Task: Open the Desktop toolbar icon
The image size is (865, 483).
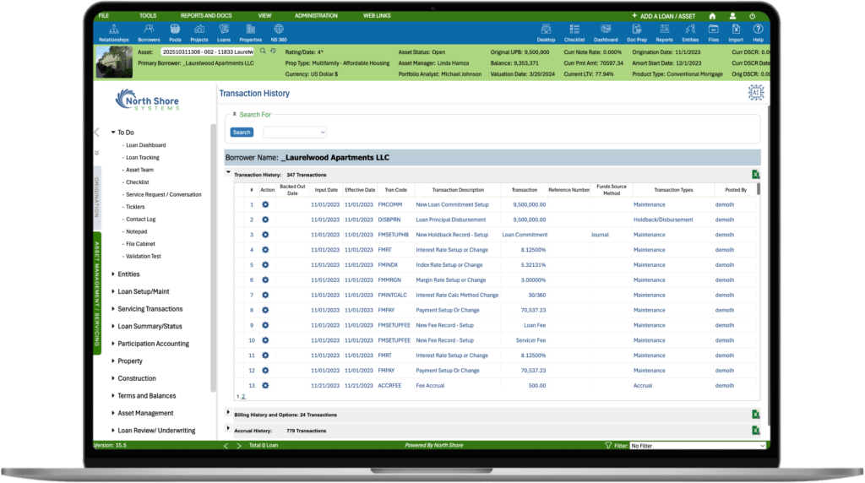Action: click(546, 33)
